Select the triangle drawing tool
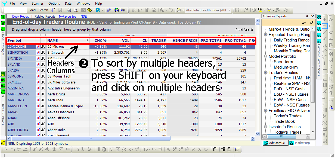 [x=331, y=38]
